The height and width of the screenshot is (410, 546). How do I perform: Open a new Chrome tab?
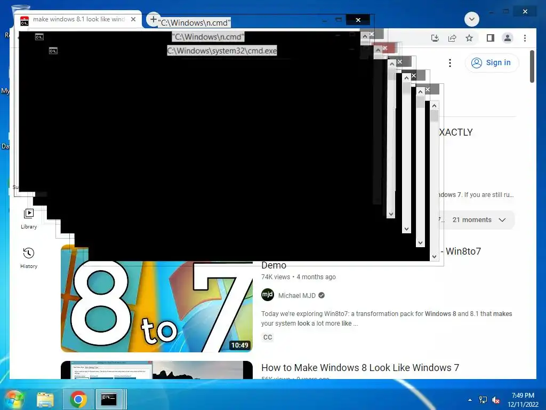pyautogui.click(x=153, y=19)
